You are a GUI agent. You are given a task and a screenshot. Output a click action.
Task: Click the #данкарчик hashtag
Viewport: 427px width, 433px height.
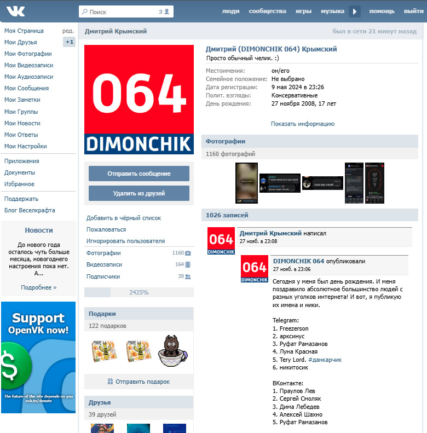[x=325, y=360]
